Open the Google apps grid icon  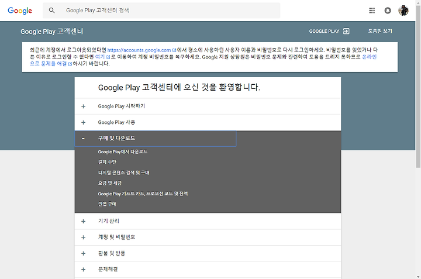pos(372,11)
